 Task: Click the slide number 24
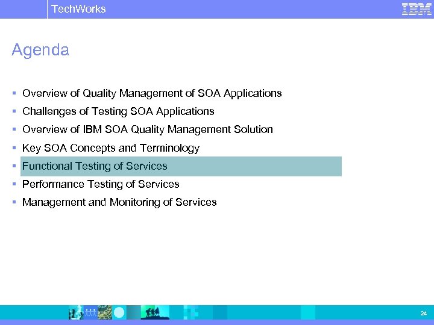click(424, 314)
